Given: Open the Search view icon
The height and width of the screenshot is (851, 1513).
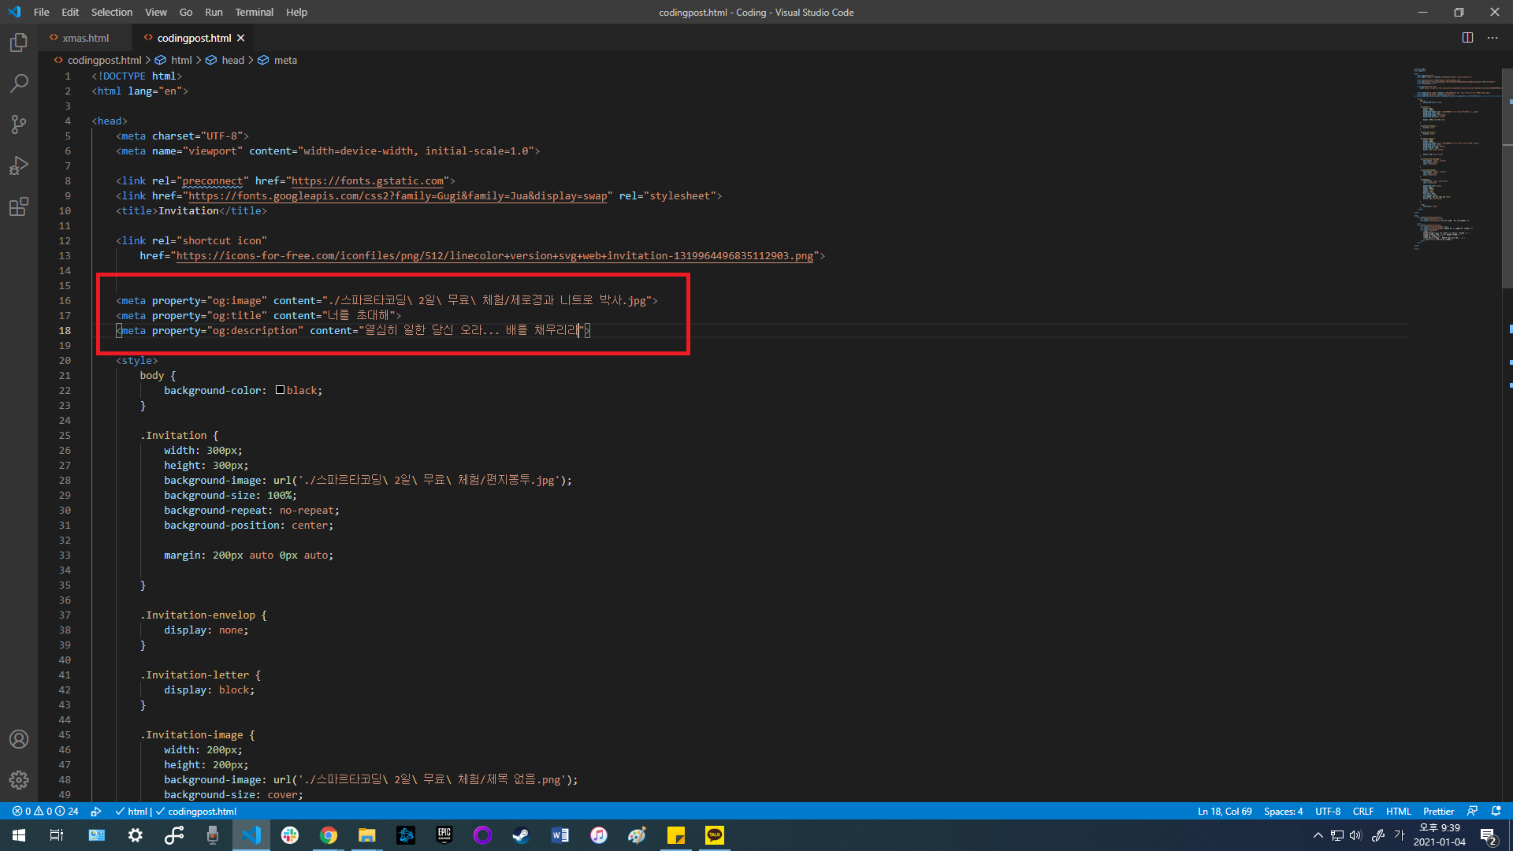Looking at the screenshot, I should [x=19, y=84].
